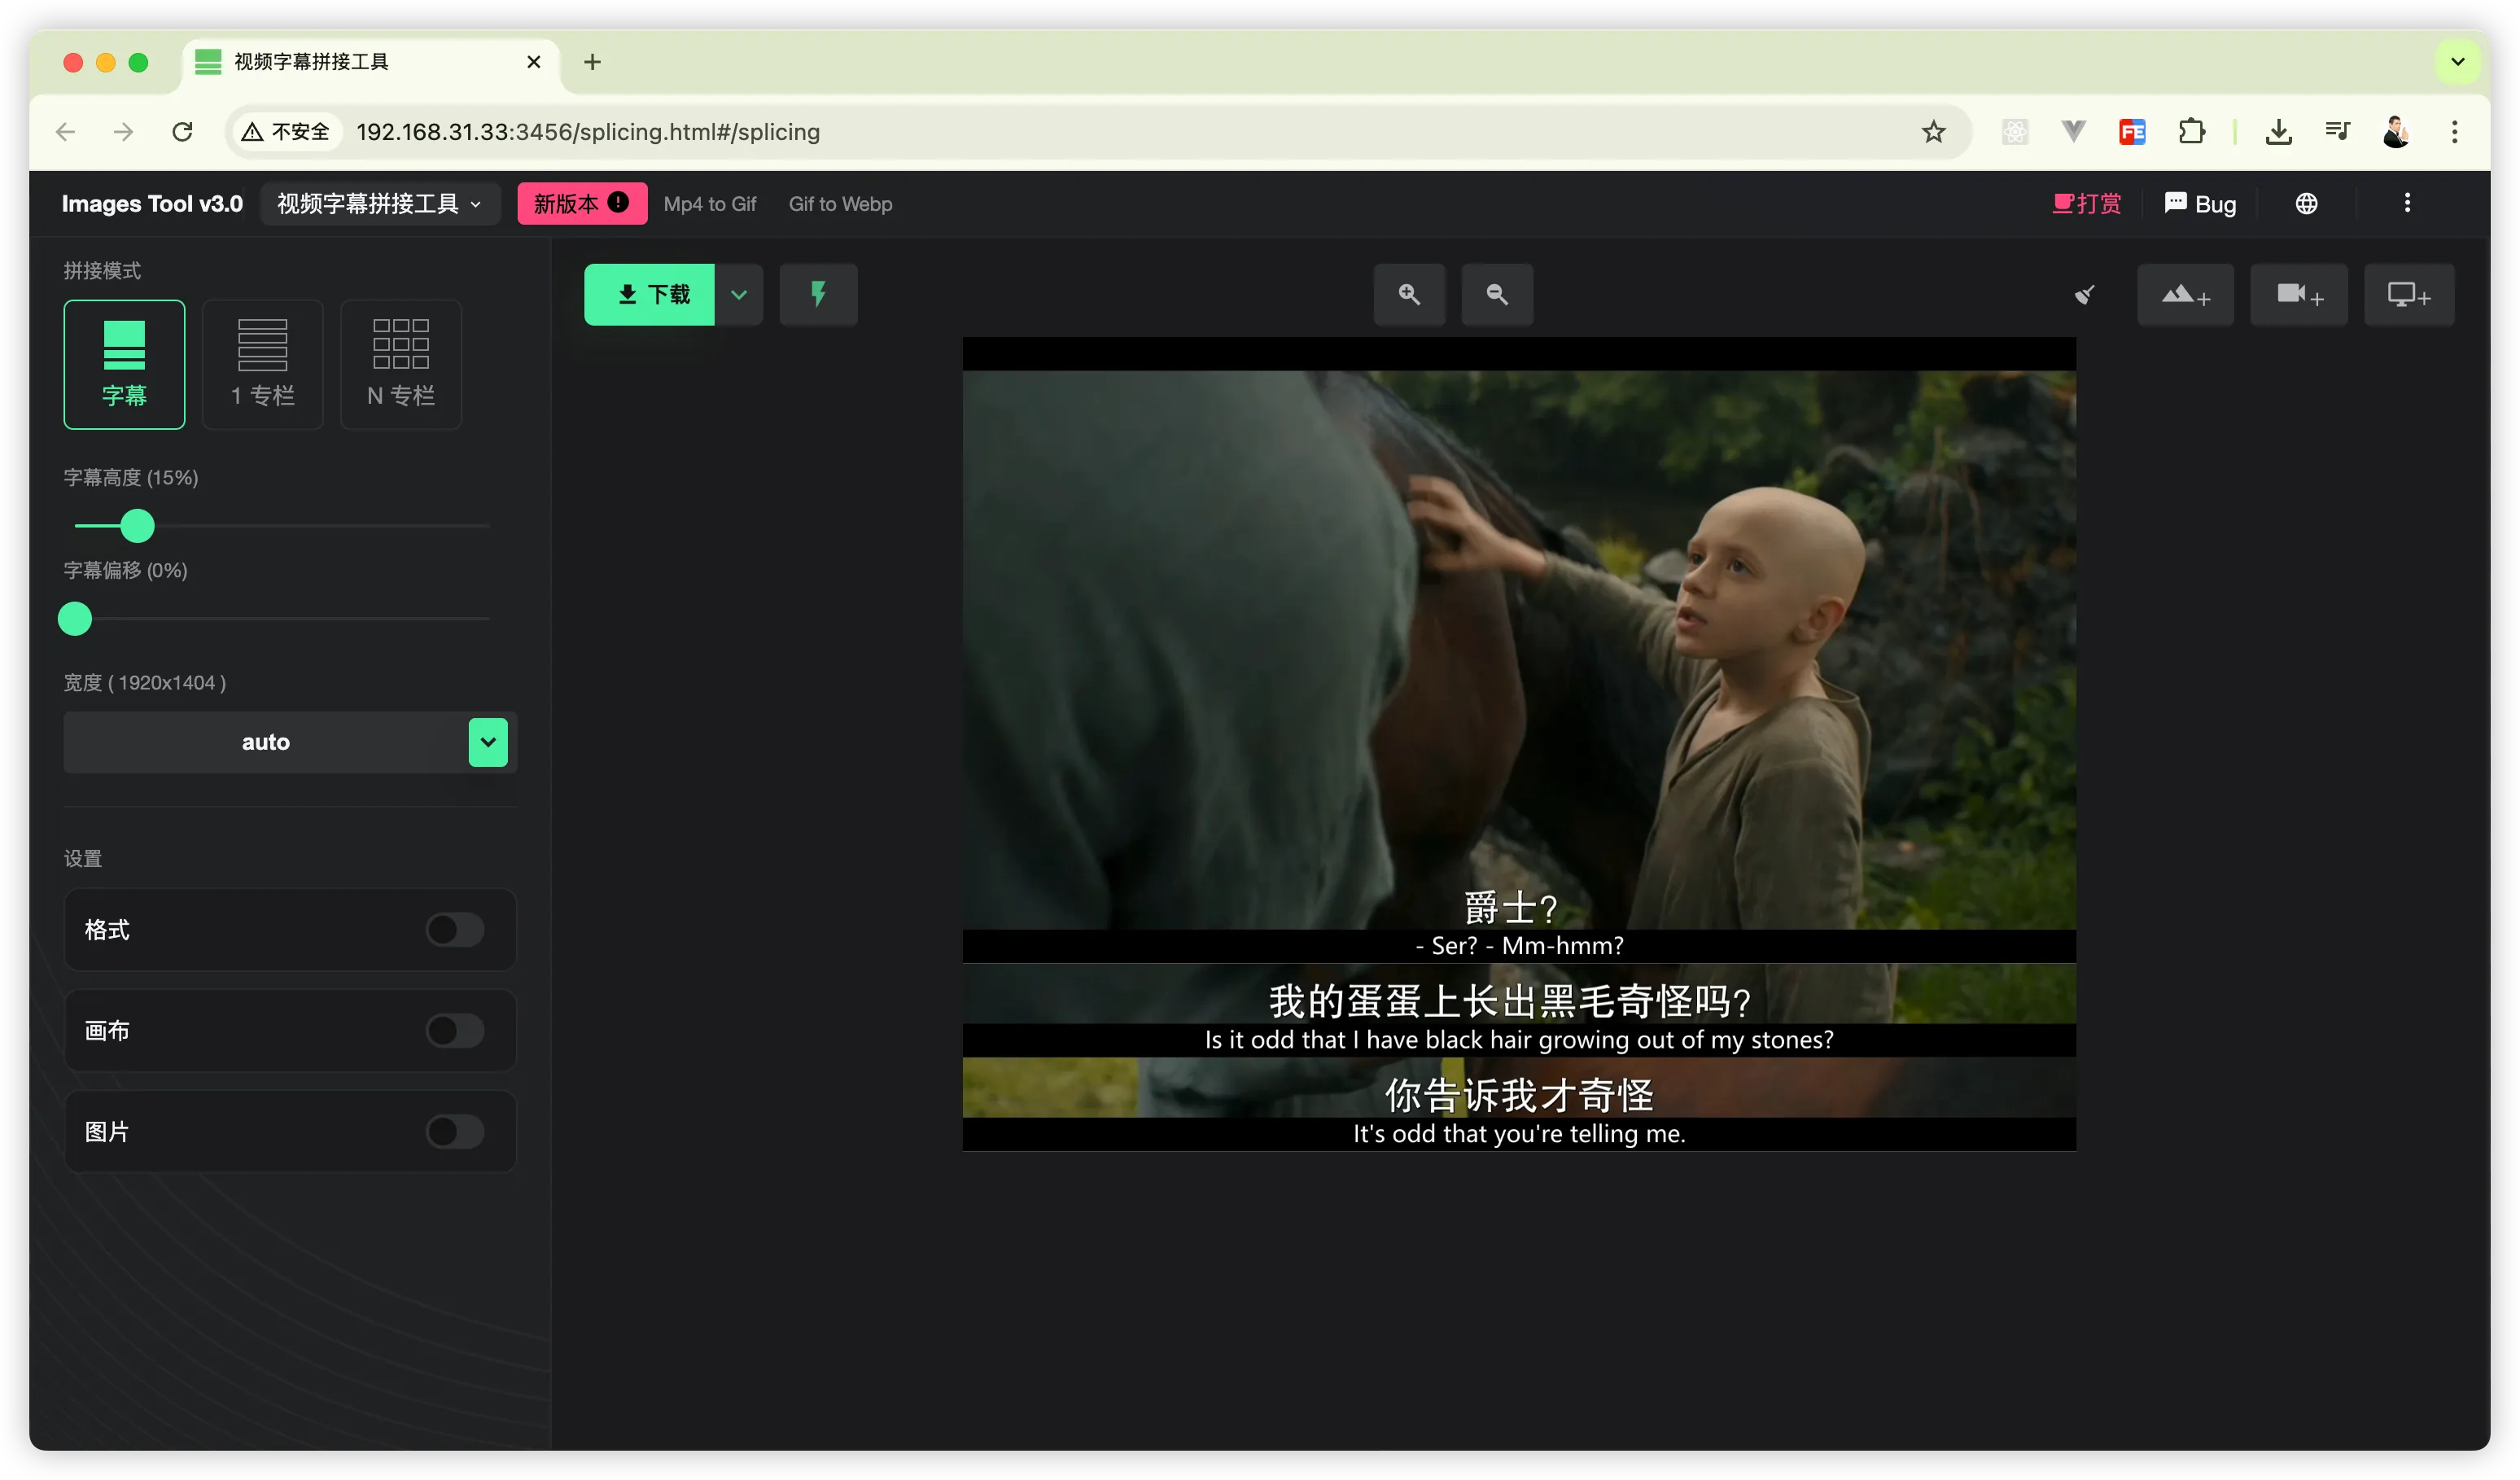This screenshot has width=2520, height=1480.
Task: Click the 打赏 donate link
Action: tap(2087, 204)
